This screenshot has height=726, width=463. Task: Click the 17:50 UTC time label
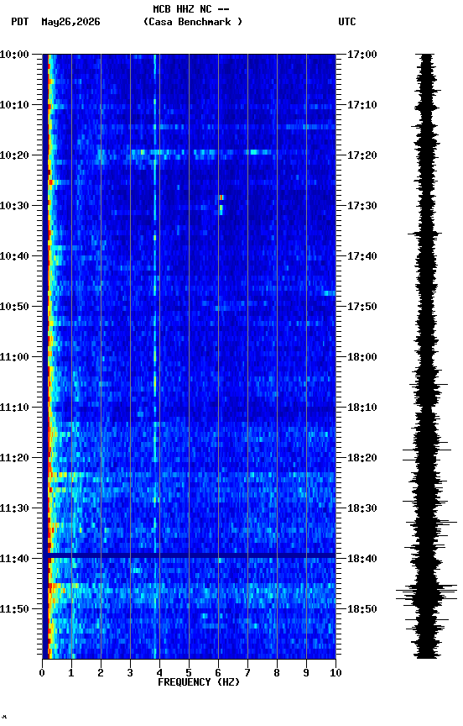pyautogui.click(x=362, y=307)
